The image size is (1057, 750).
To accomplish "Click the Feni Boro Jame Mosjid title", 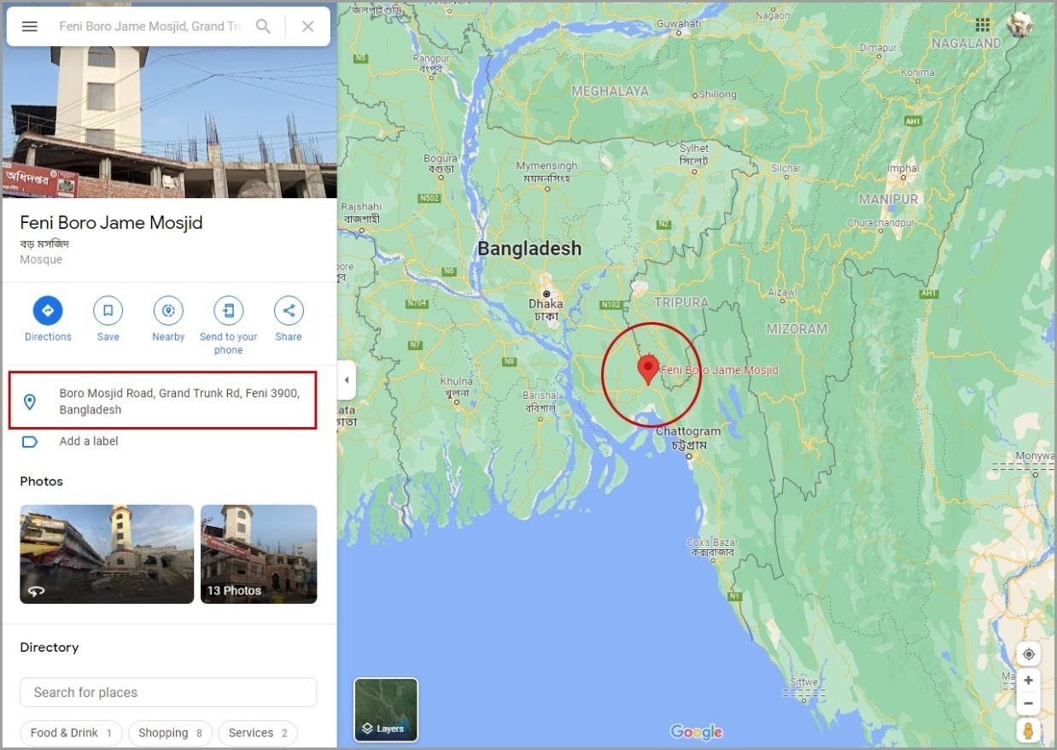I will tap(111, 223).
